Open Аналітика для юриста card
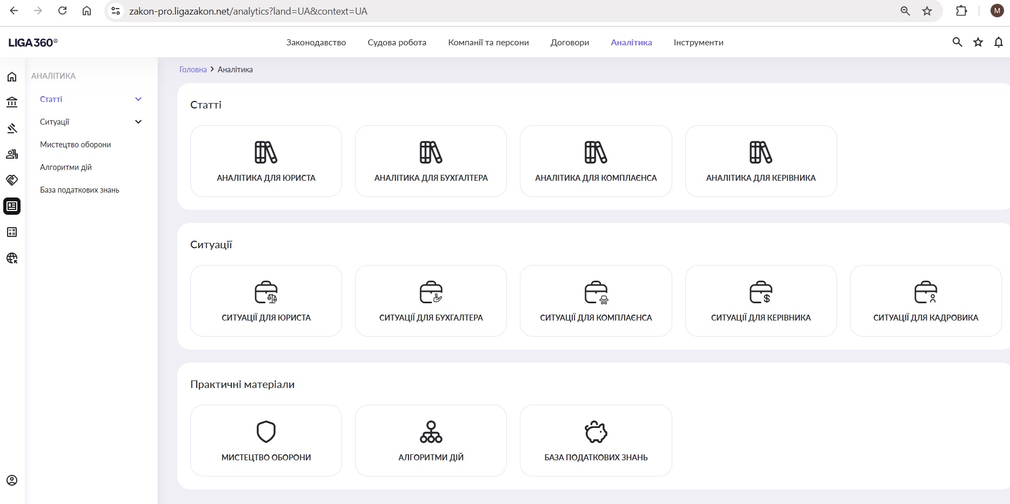The height and width of the screenshot is (504, 1010). point(266,161)
